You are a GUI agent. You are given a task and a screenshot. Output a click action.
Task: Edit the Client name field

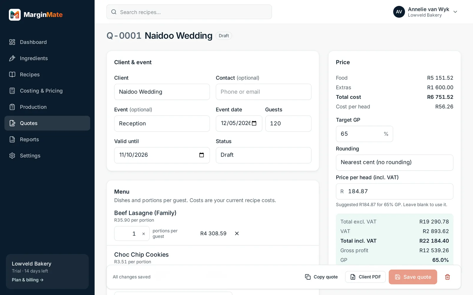[x=162, y=92]
